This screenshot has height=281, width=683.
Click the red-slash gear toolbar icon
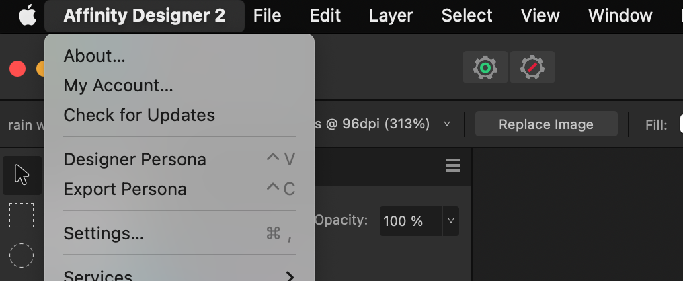coord(532,67)
